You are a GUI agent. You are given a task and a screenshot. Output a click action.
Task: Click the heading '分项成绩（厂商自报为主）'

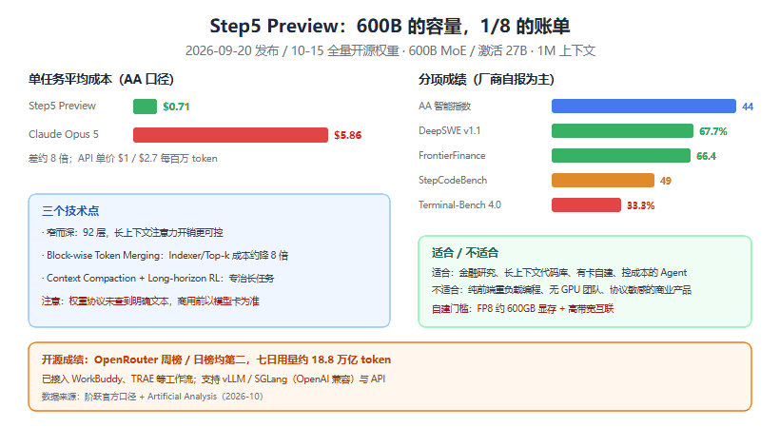pos(486,80)
